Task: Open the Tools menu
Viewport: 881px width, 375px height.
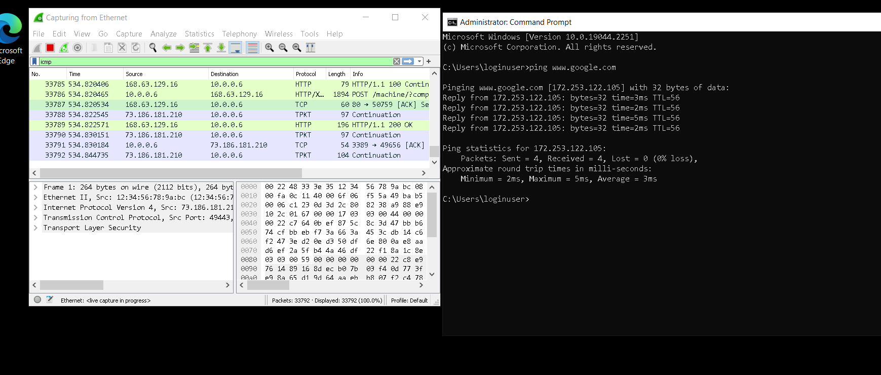Action: 310,34
